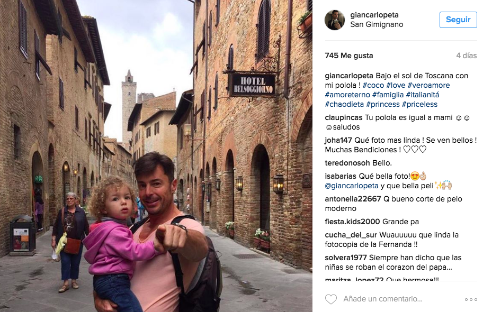Open cucha_del_sur user profile
The width and height of the screenshot is (483, 312).
[x=351, y=235]
